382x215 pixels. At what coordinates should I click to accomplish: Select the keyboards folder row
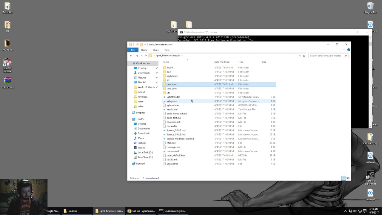(219, 76)
